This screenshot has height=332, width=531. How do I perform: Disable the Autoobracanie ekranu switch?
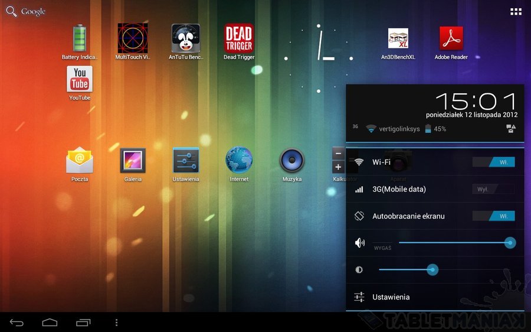tap(493, 216)
